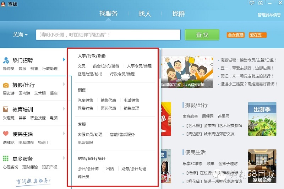Click the plus-box icon in title bar

pyautogui.click(x=261, y=3)
